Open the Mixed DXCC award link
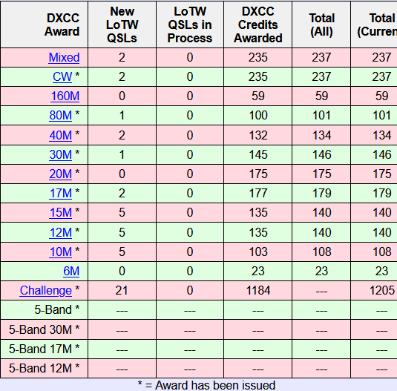Viewport: 397px width, 391px height. [x=64, y=57]
